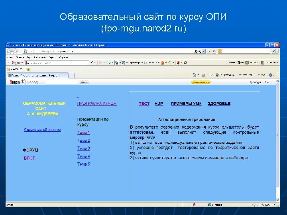Open the Справка menu

point(64,57)
